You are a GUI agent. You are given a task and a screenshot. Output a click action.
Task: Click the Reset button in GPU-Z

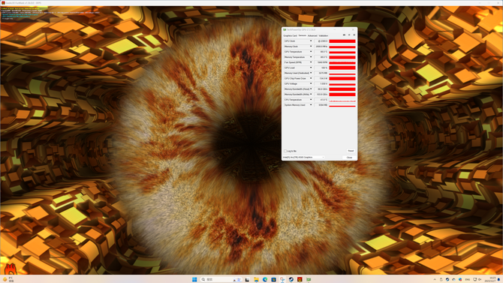click(351, 151)
